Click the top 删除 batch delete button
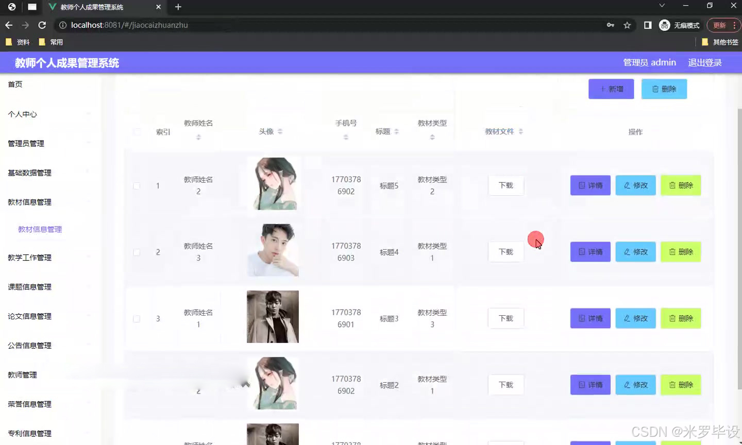 tap(664, 89)
